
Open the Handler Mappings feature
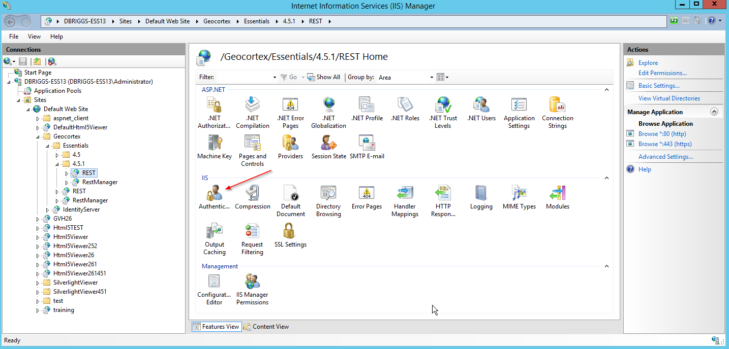tap(405, 201)
